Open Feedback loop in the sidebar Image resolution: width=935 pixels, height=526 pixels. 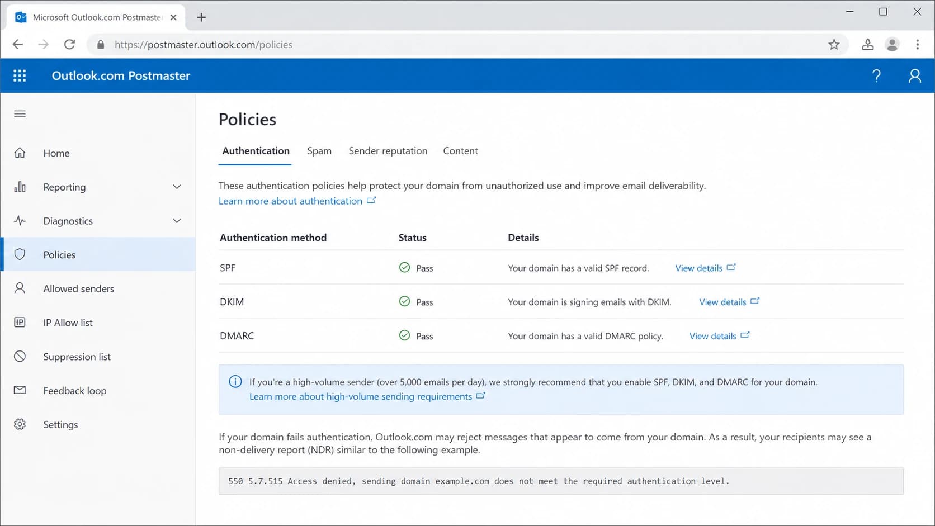pyautogui.click(x=99, y=390)
